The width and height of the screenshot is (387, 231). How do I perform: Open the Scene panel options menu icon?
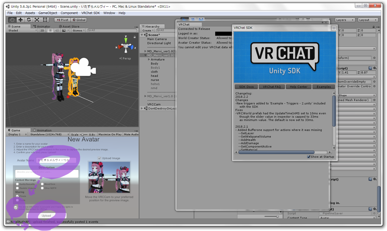point(136,27)
